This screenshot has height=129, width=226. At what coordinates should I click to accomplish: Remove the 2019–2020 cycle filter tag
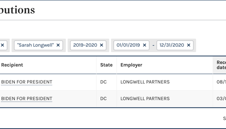101,45
